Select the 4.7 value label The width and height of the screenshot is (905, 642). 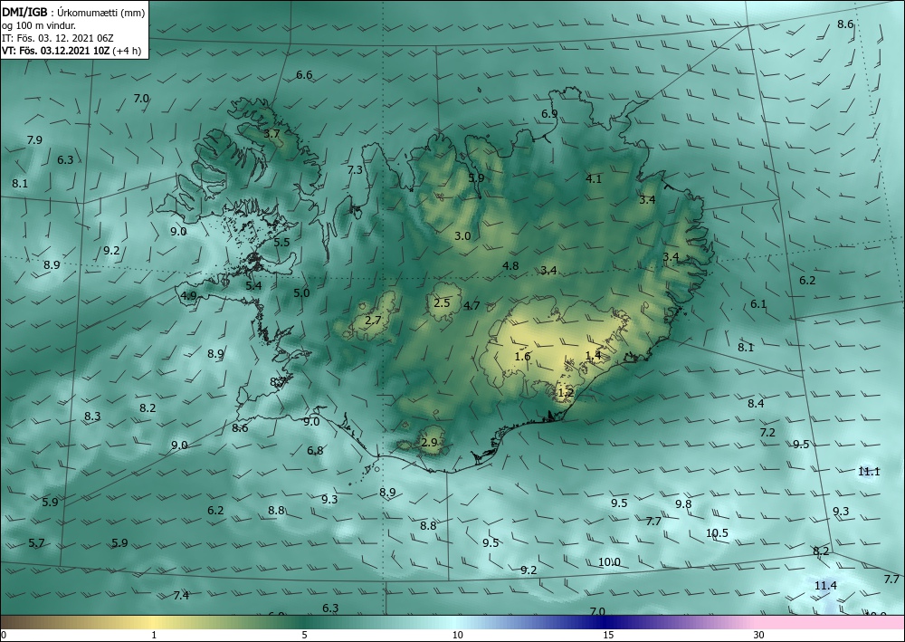(x=472, y=306)
